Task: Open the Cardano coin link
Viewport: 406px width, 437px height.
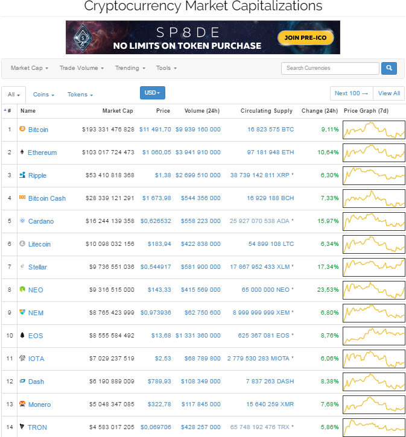Action: coord(40,221)
